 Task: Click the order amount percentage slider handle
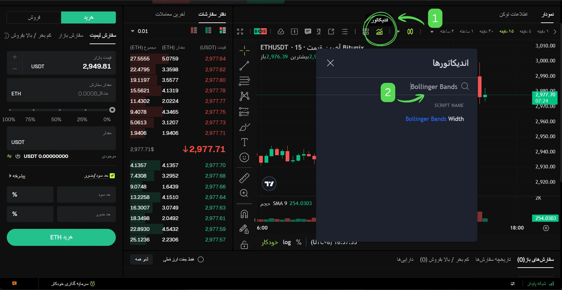pyautogui.click(x=112, y=110)
